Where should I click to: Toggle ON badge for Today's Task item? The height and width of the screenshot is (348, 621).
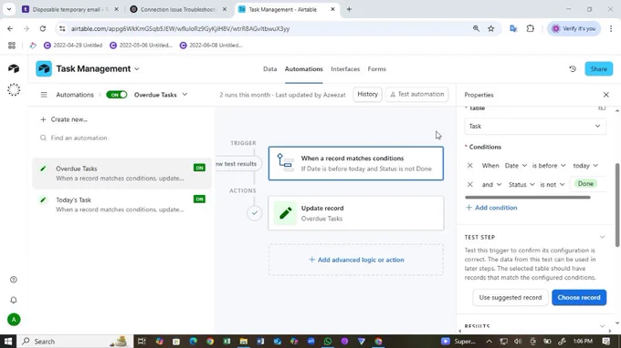point(199,199)
